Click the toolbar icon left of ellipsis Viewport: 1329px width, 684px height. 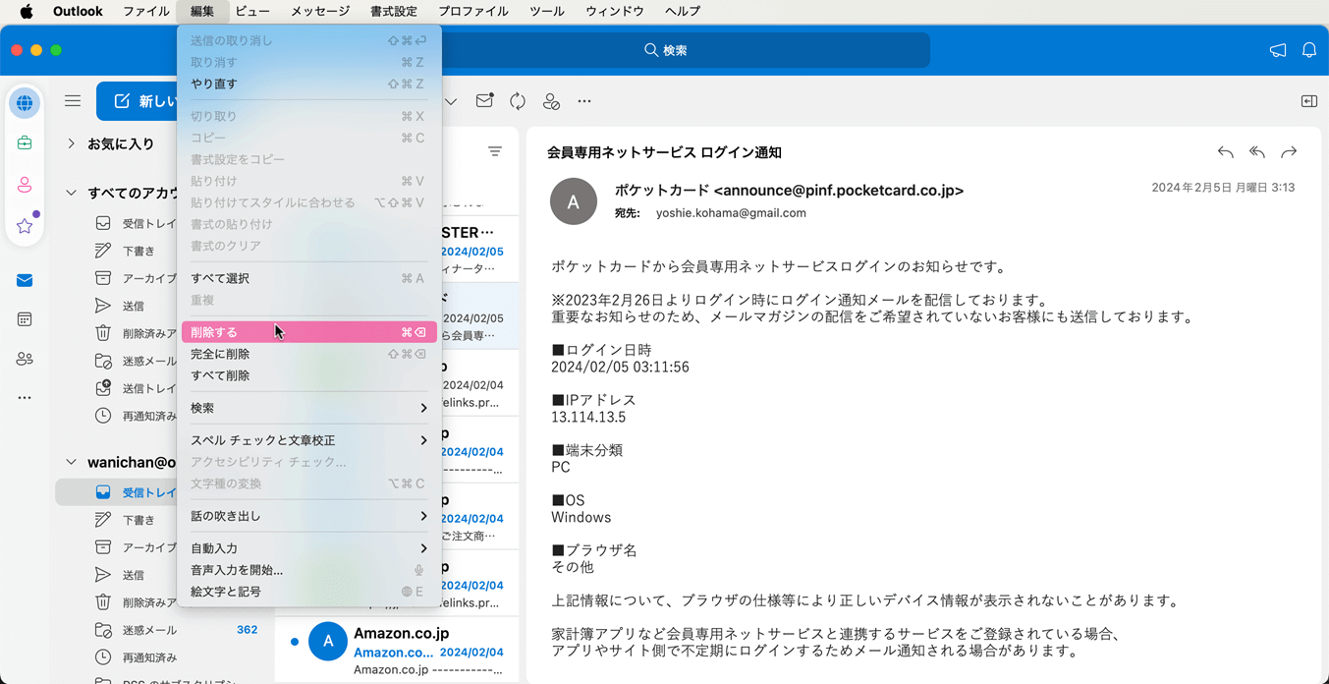coord(551,101)
